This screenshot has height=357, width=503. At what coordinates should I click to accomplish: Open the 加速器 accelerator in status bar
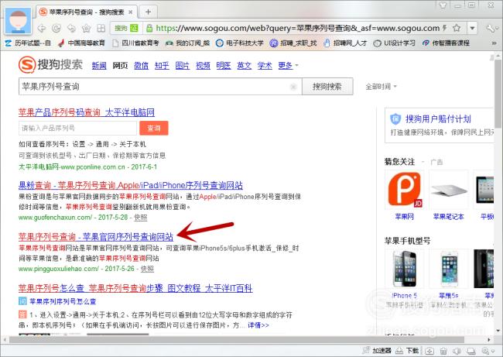click(377, 351)
